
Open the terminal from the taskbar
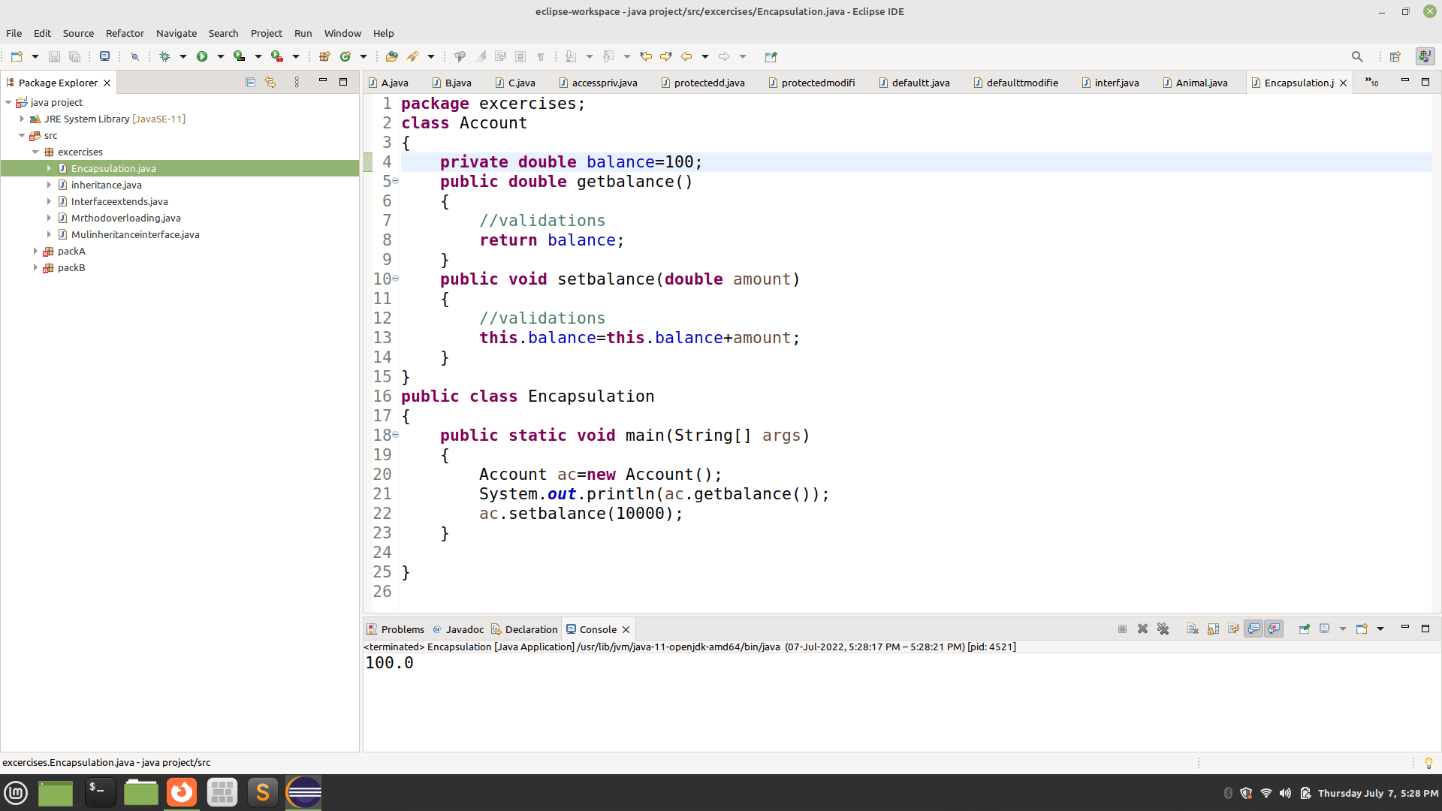[99, 792]
